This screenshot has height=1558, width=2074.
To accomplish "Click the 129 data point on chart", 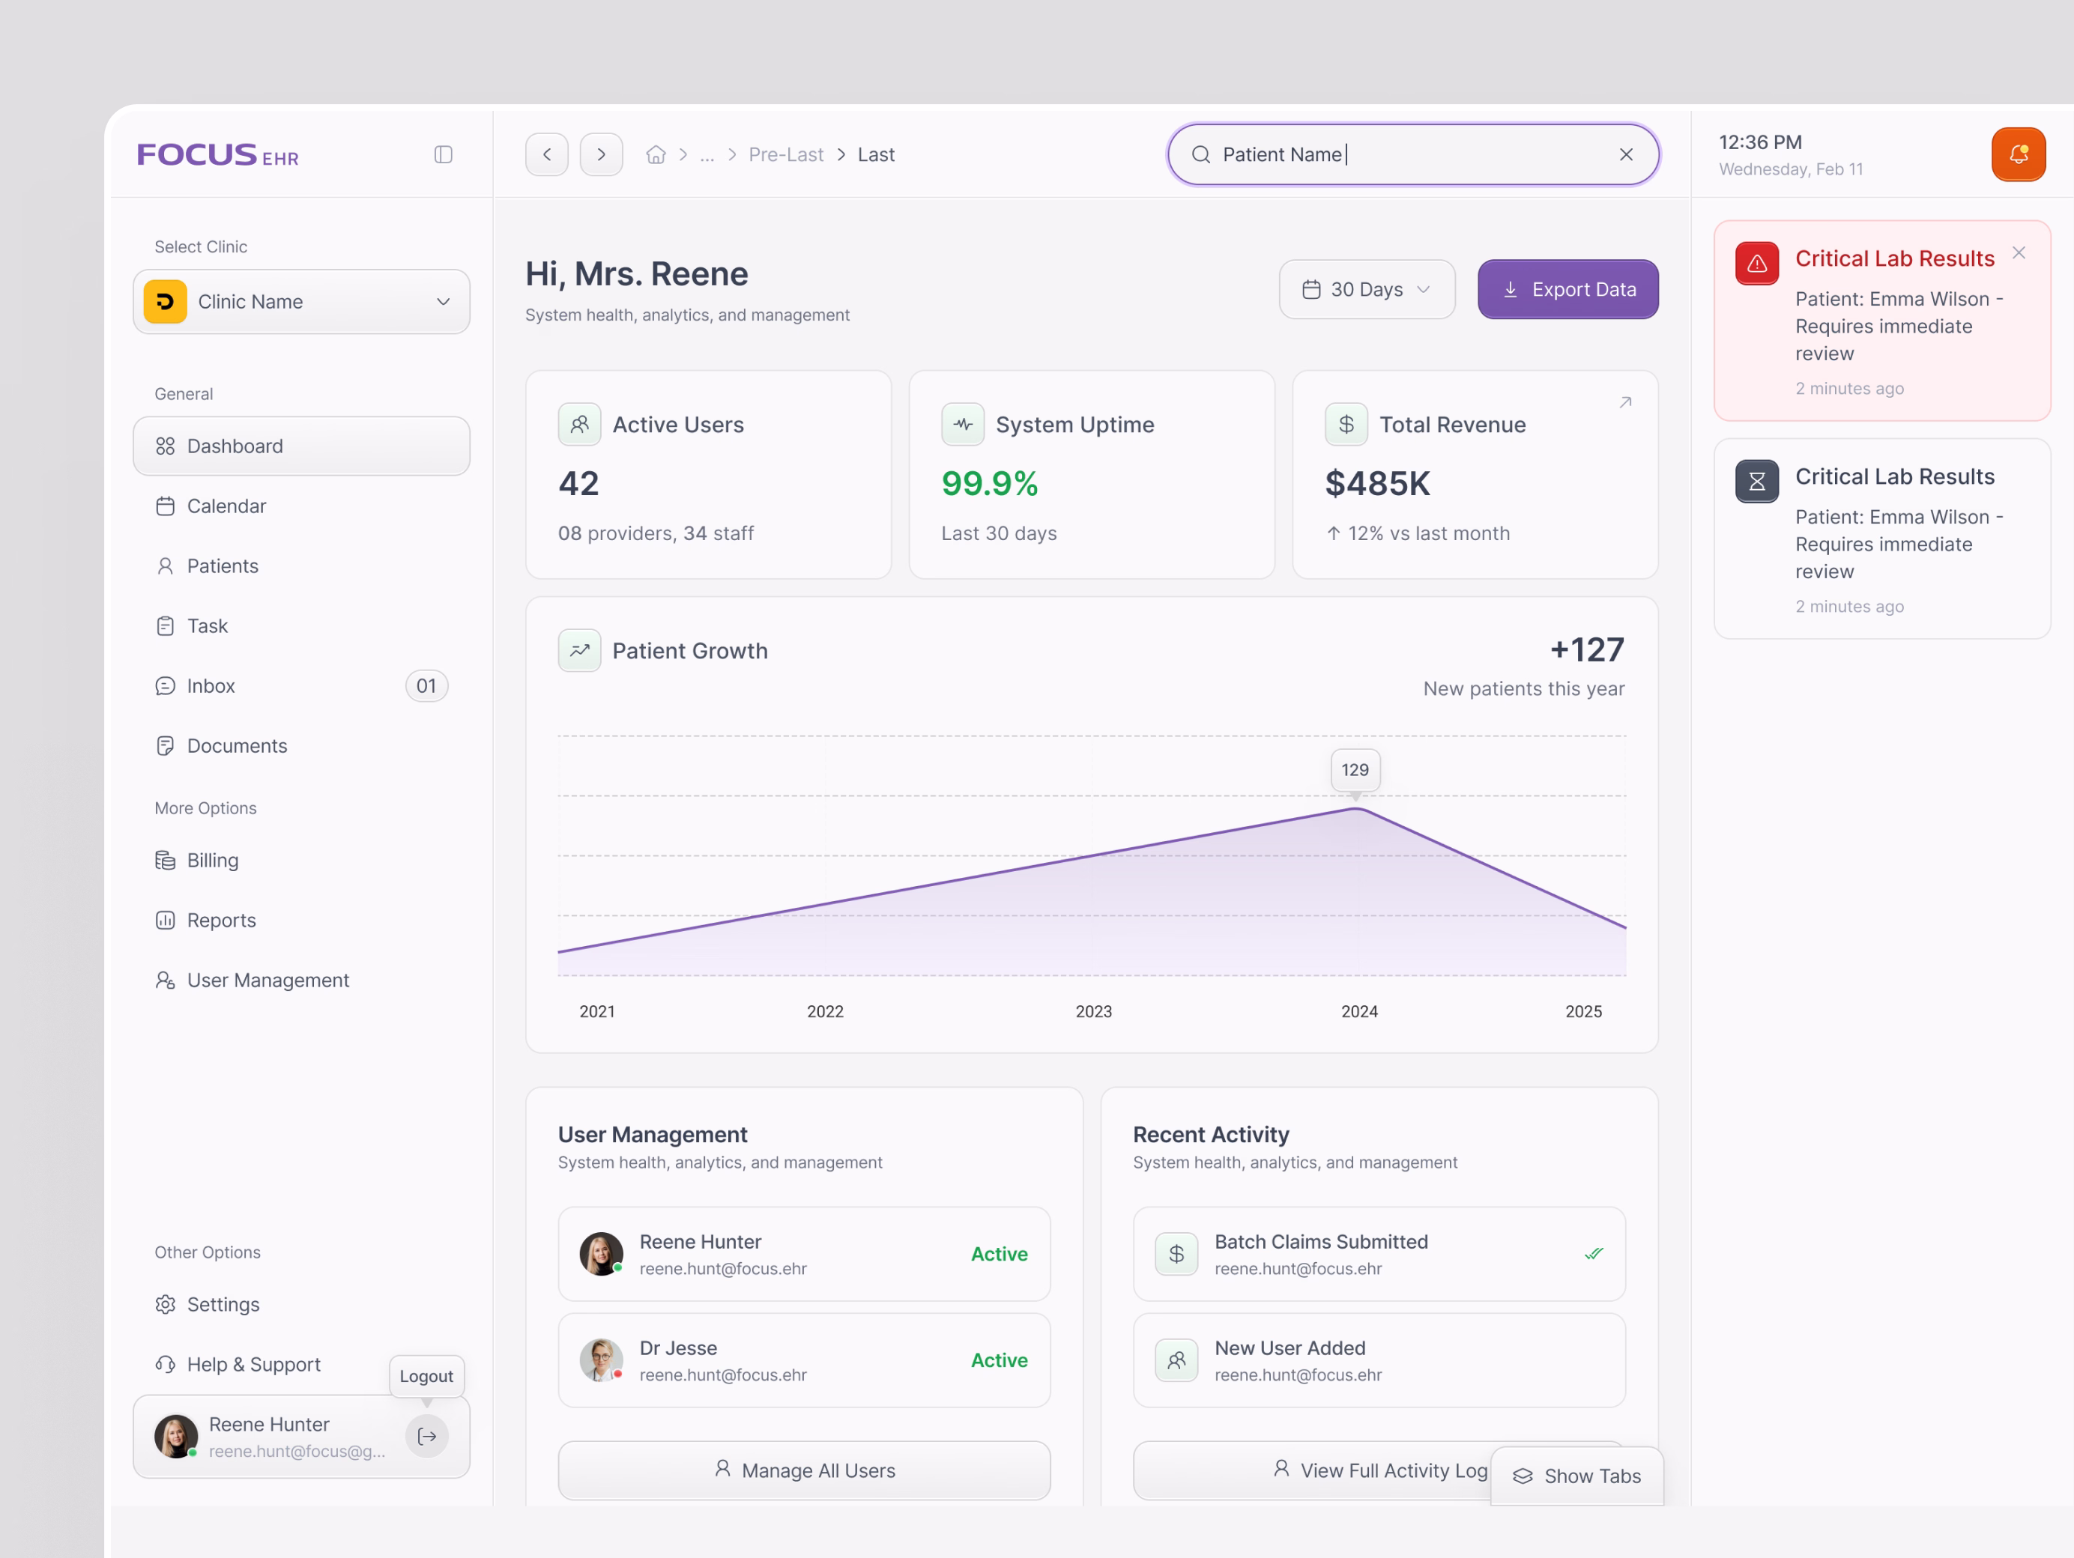I will [1355, 769].
